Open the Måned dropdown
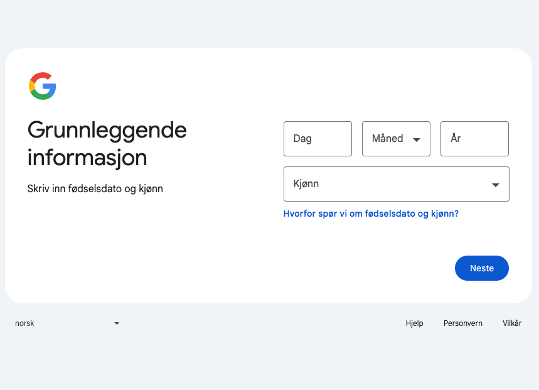Viewport: 539px width, 390px height. point(396,139)
